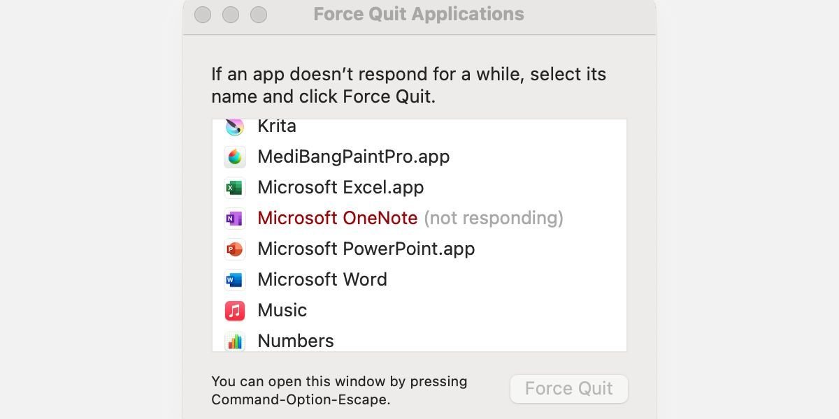Select Microsoft Word in the list
Image resolution: width=839 pixels, height=419 pixels.
click(322, 280)
